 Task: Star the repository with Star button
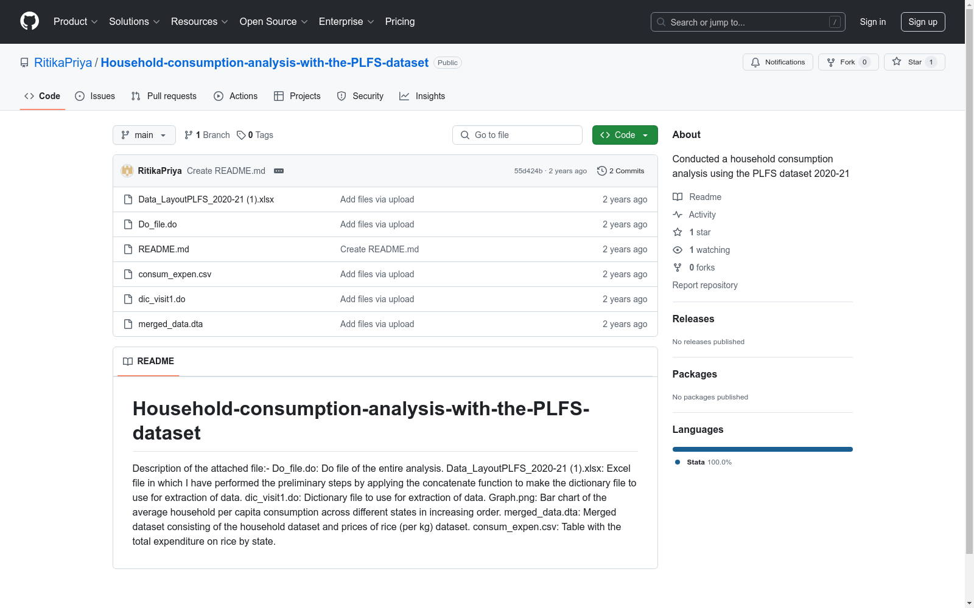(x=914, y=62)
